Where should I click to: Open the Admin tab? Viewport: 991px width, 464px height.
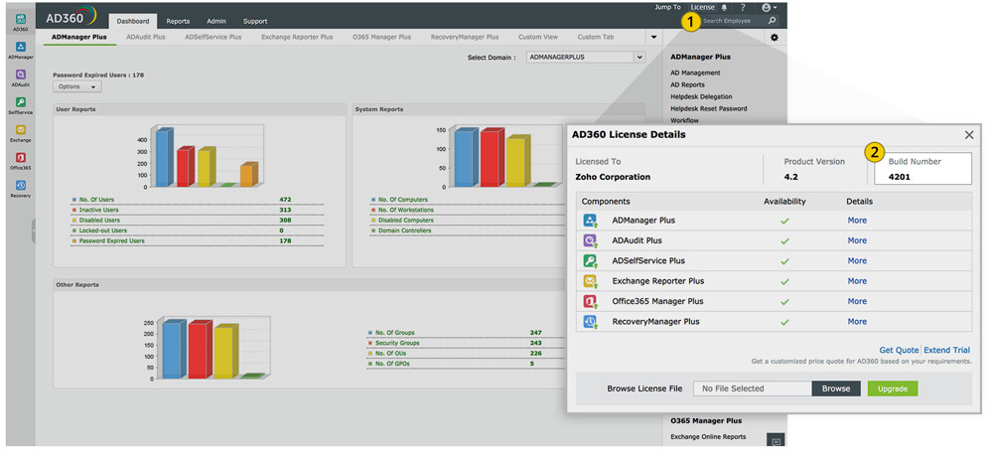point(216,21)
